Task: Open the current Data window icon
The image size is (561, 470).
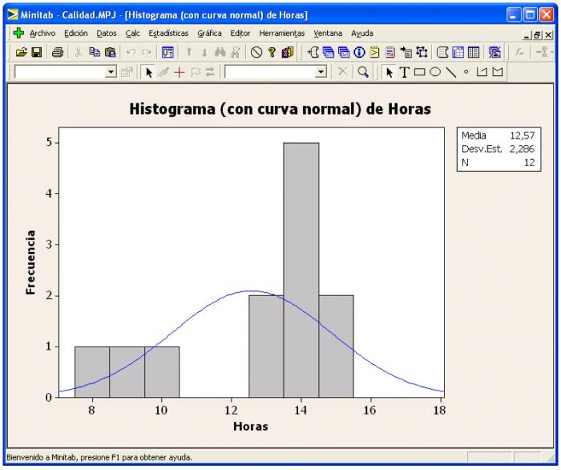Action: click(x=458, y=53)
